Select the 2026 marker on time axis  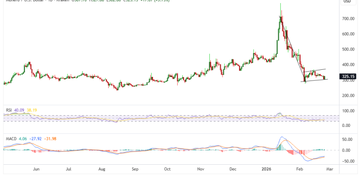coord(265,170)
